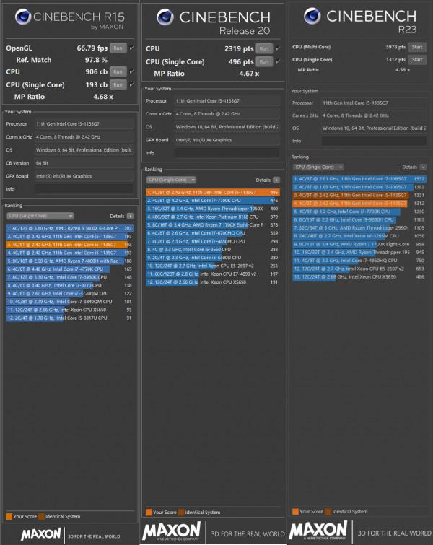Open ranking Details in the R15 window
This screenshot has height=545, width=433.
pos(131,216)
